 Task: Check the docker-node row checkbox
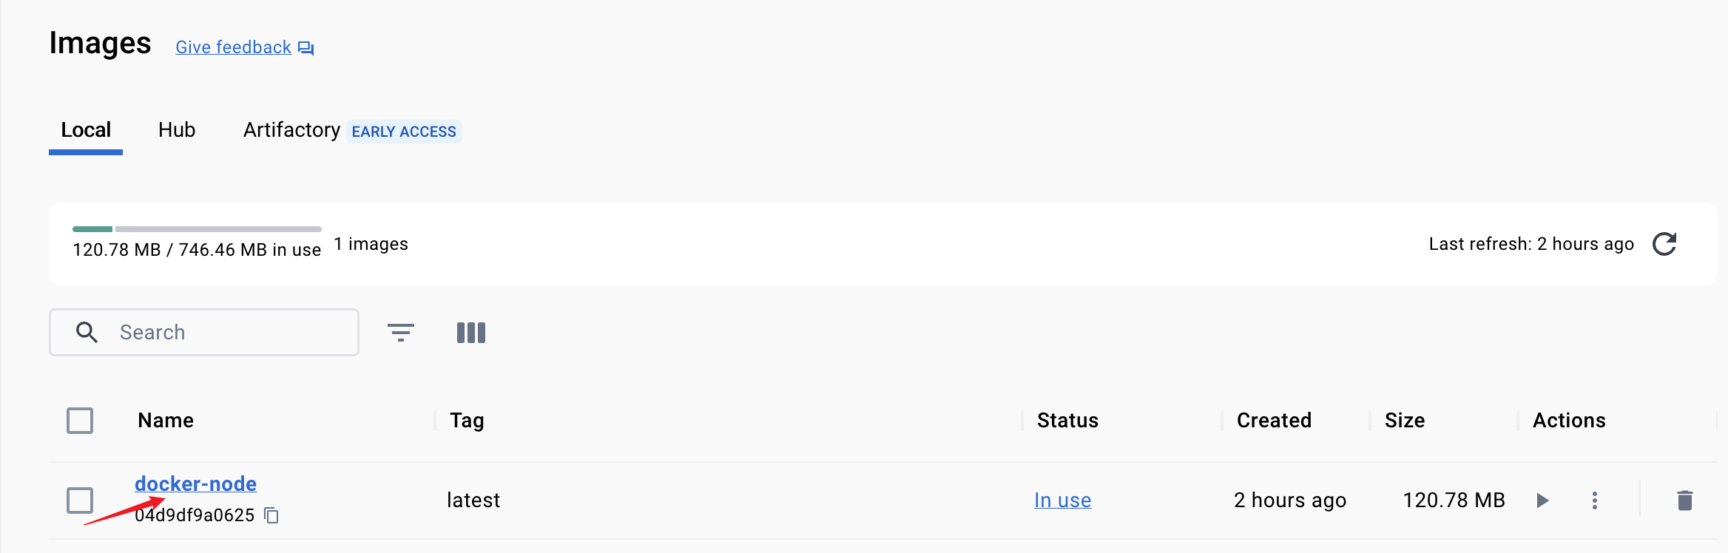pos(80,501)
